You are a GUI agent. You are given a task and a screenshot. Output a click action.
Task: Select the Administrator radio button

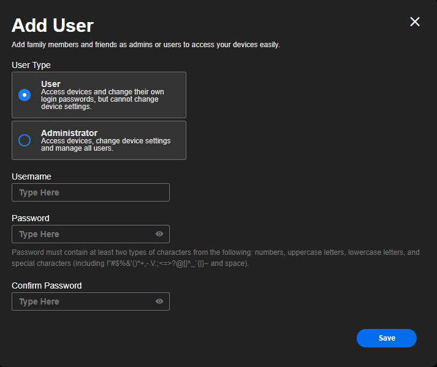click(25, 140)
